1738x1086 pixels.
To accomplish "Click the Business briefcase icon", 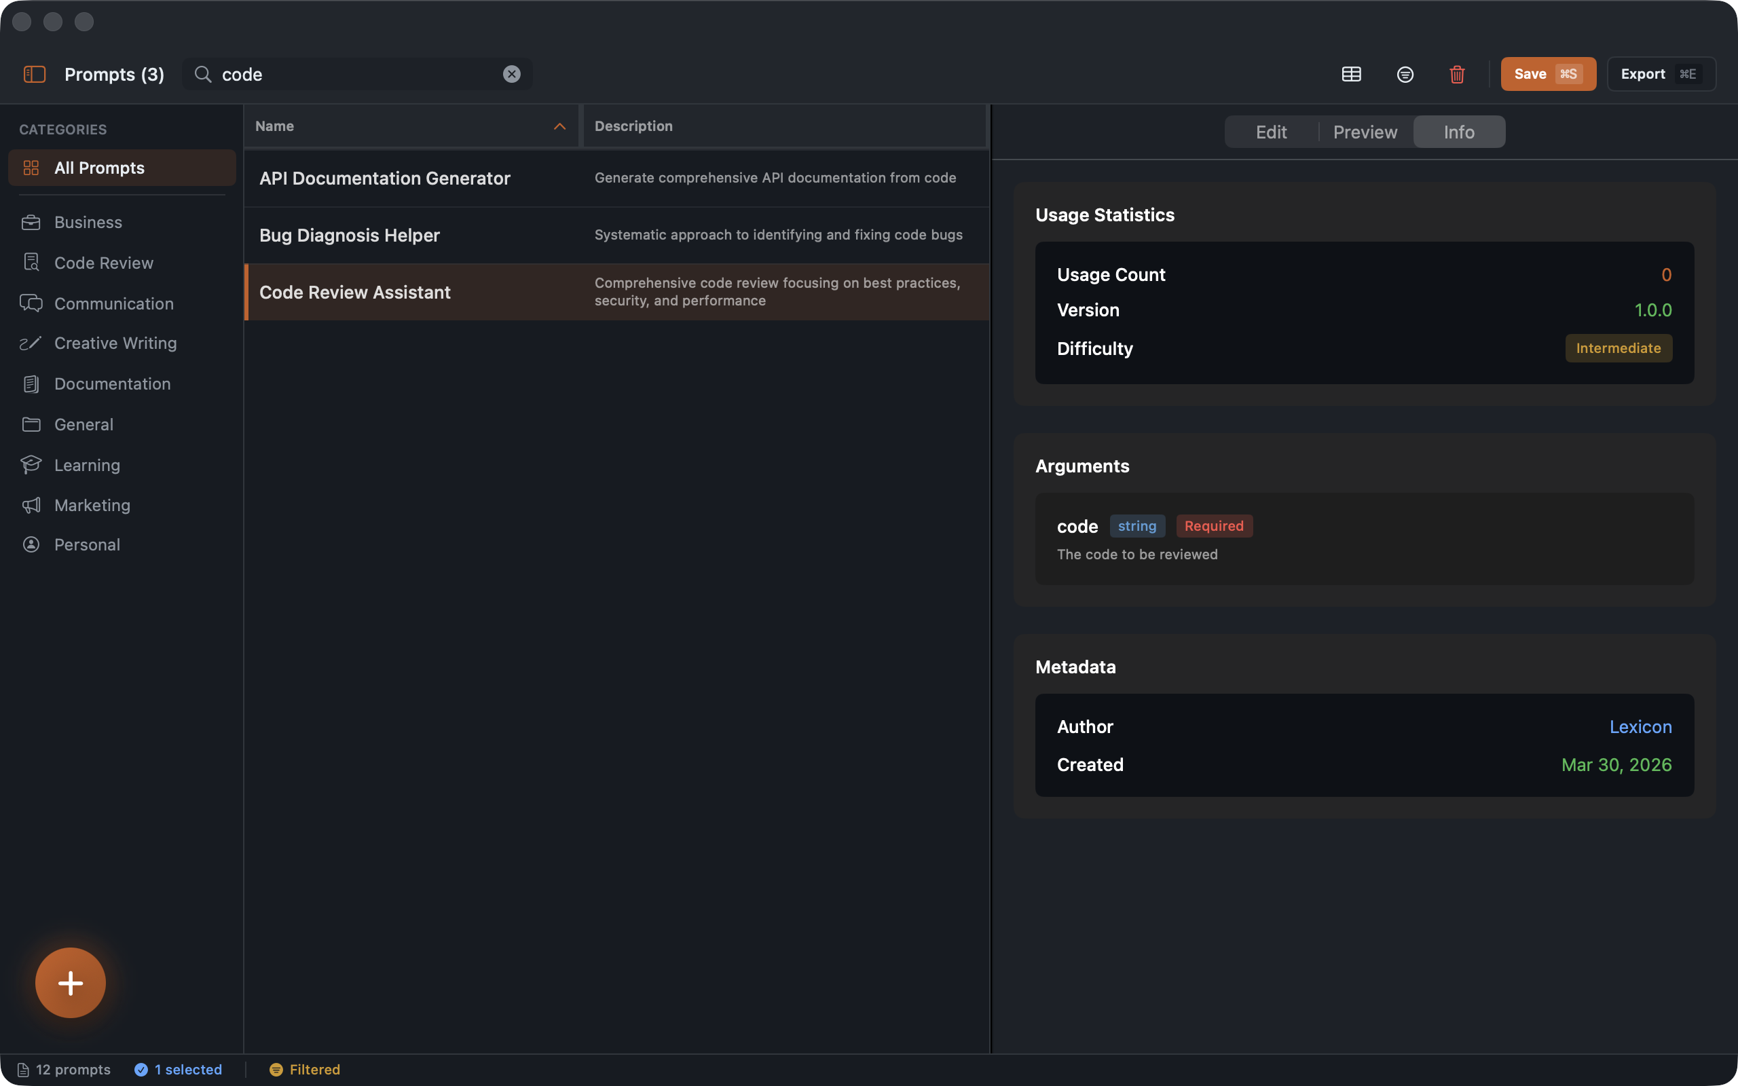I will (31, 223).
